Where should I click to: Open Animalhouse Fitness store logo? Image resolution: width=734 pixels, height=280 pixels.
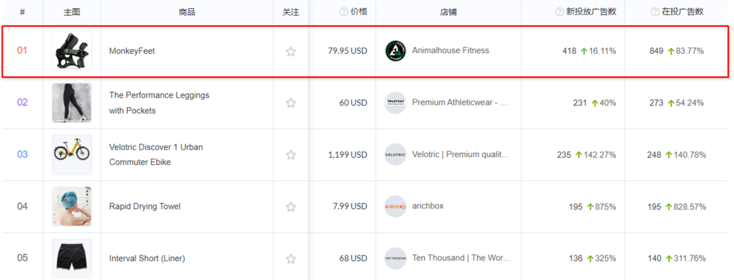pos(395,51)
